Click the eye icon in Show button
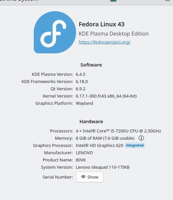 [x=83, y=177]
